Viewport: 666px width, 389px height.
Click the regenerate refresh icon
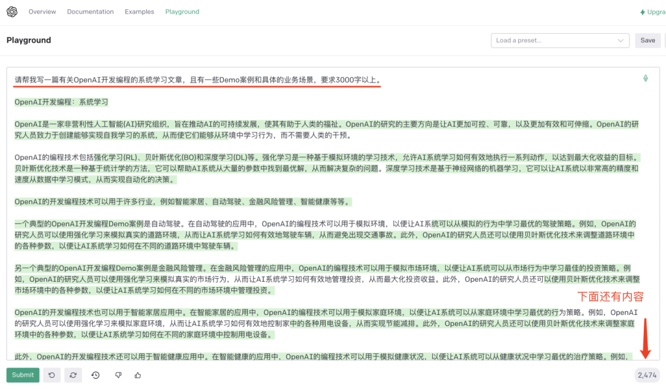pos(73,375)
